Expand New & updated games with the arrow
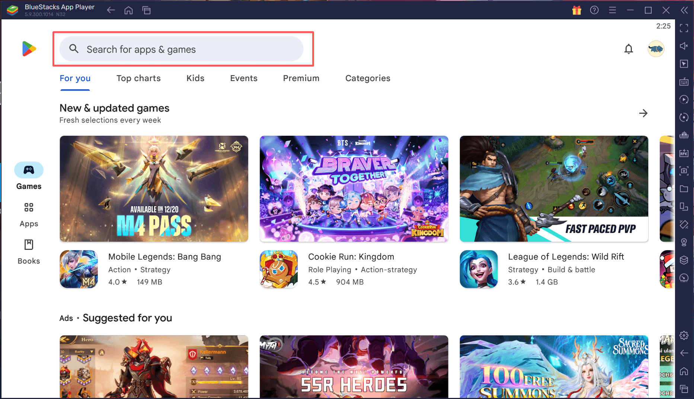This screenshot has width=694, height=399. coord(643,113)
